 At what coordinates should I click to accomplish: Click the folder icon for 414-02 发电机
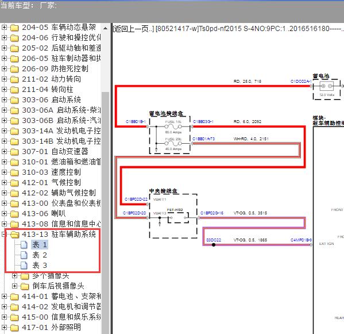[x=14, y=307]
